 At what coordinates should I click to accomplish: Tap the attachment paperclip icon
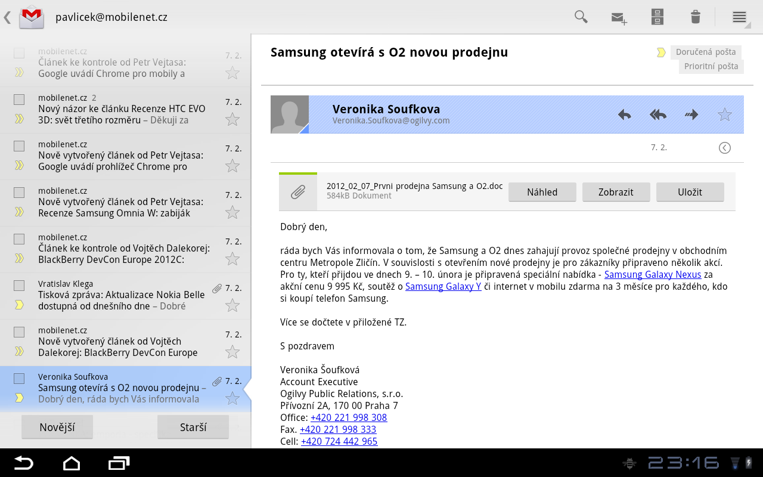[x=298, y=192]
